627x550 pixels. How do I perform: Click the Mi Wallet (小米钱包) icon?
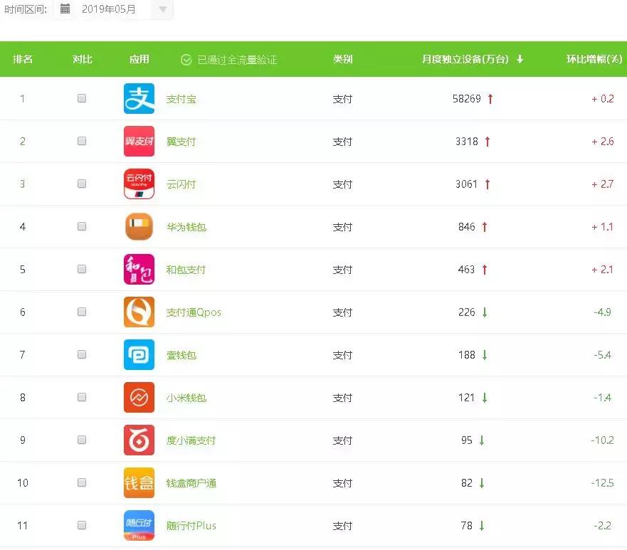pos(139,397)
